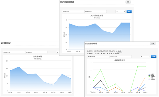This screenshot has width=159, height=97.
Task: Toggle 话题 orange legend entry
Action: click(x=151, y=78)
